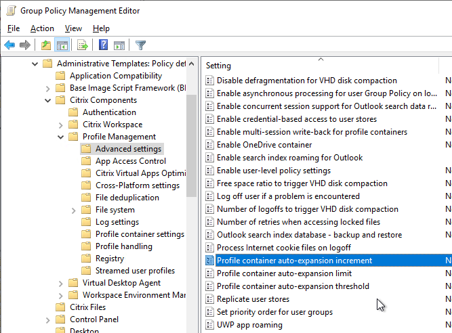Click the policy icon beside Enable OneDrive container

pos(209,145)
